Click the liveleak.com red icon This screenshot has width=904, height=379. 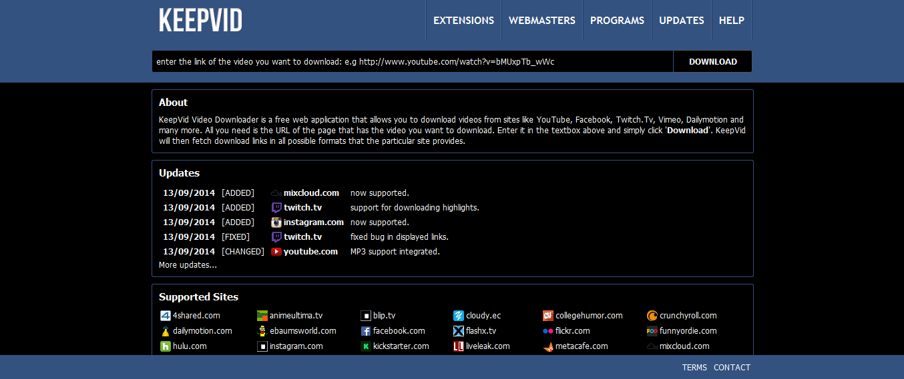coord(459,346)
